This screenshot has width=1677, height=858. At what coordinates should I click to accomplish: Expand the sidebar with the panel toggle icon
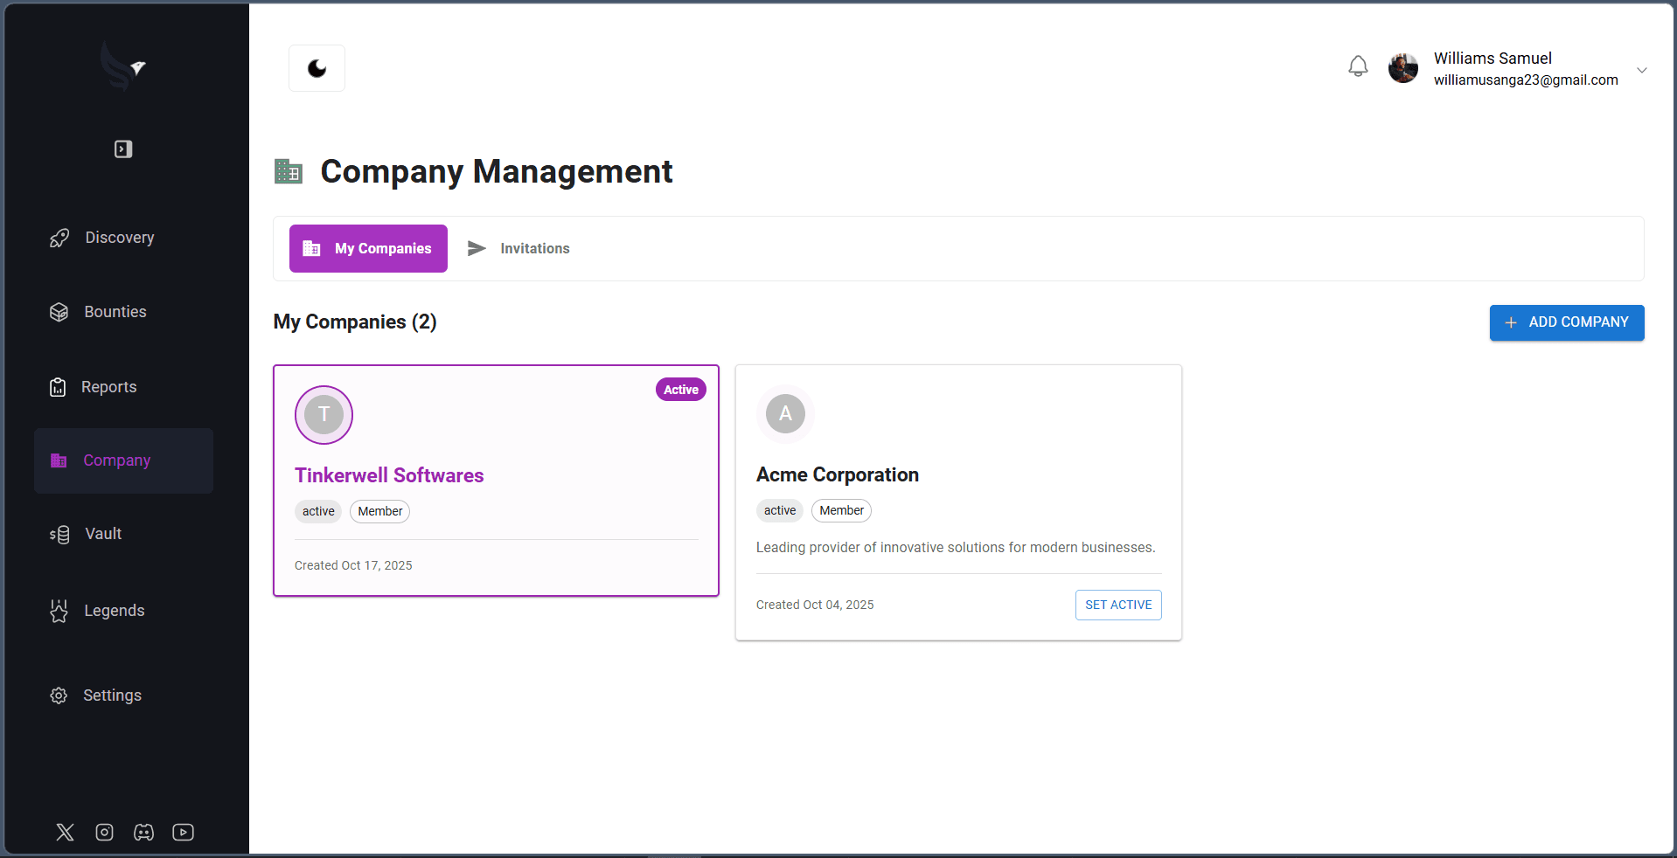tap(123, 149)
